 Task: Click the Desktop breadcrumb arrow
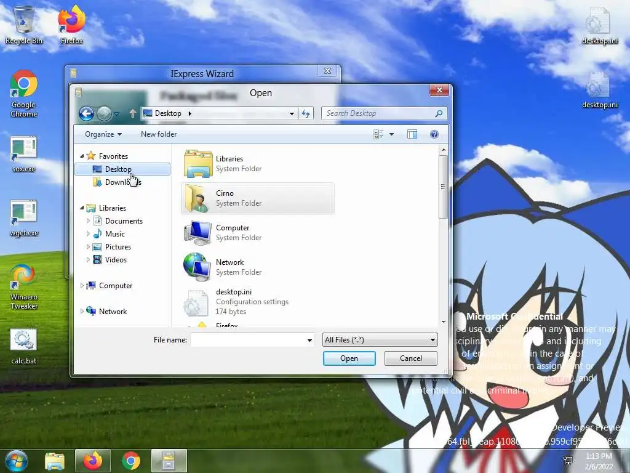click(190, 113)
